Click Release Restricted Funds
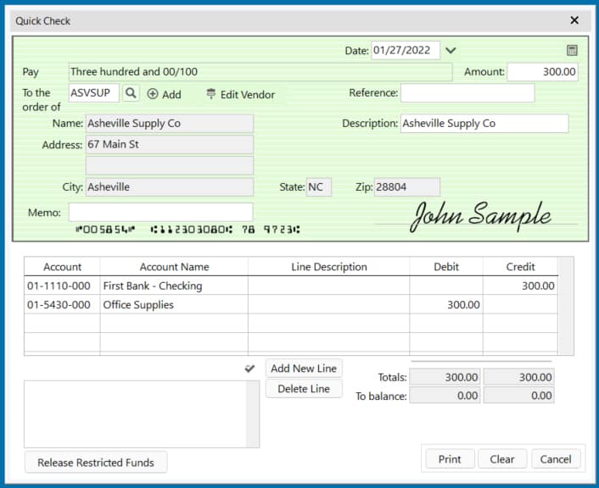The height and width of the screenshot is (488, 599). click(96, 463)
